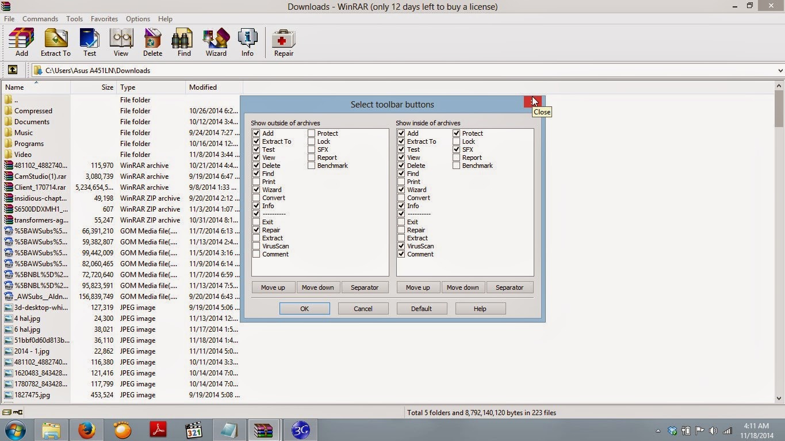Open the Options menu

click(x=138, y=19)
